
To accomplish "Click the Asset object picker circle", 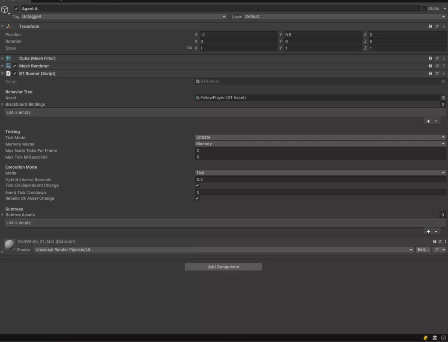I will tap(443, 98).
